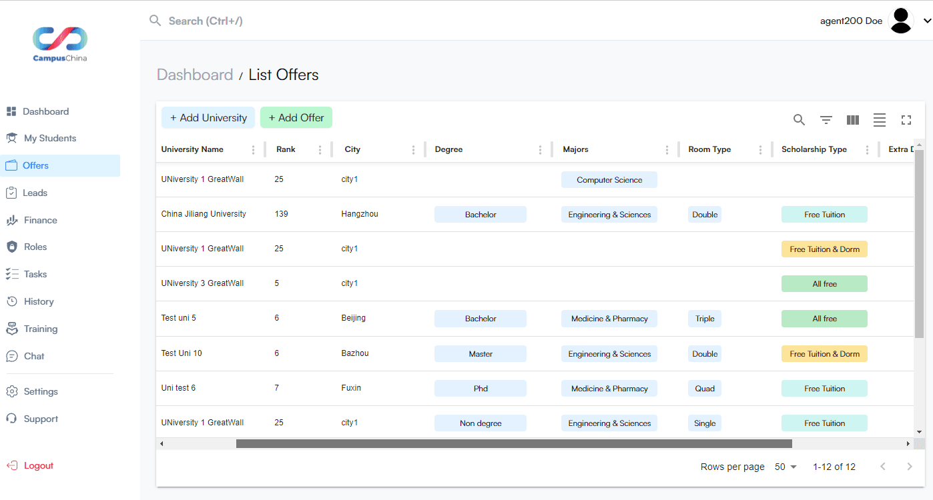This screenshot has height=500, width=933.
Task: Open My Students in sidebar
Action: (x=60, y=138)
